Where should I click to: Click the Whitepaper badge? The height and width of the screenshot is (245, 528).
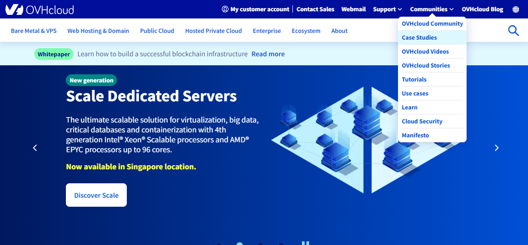click(x=54, y=54)
